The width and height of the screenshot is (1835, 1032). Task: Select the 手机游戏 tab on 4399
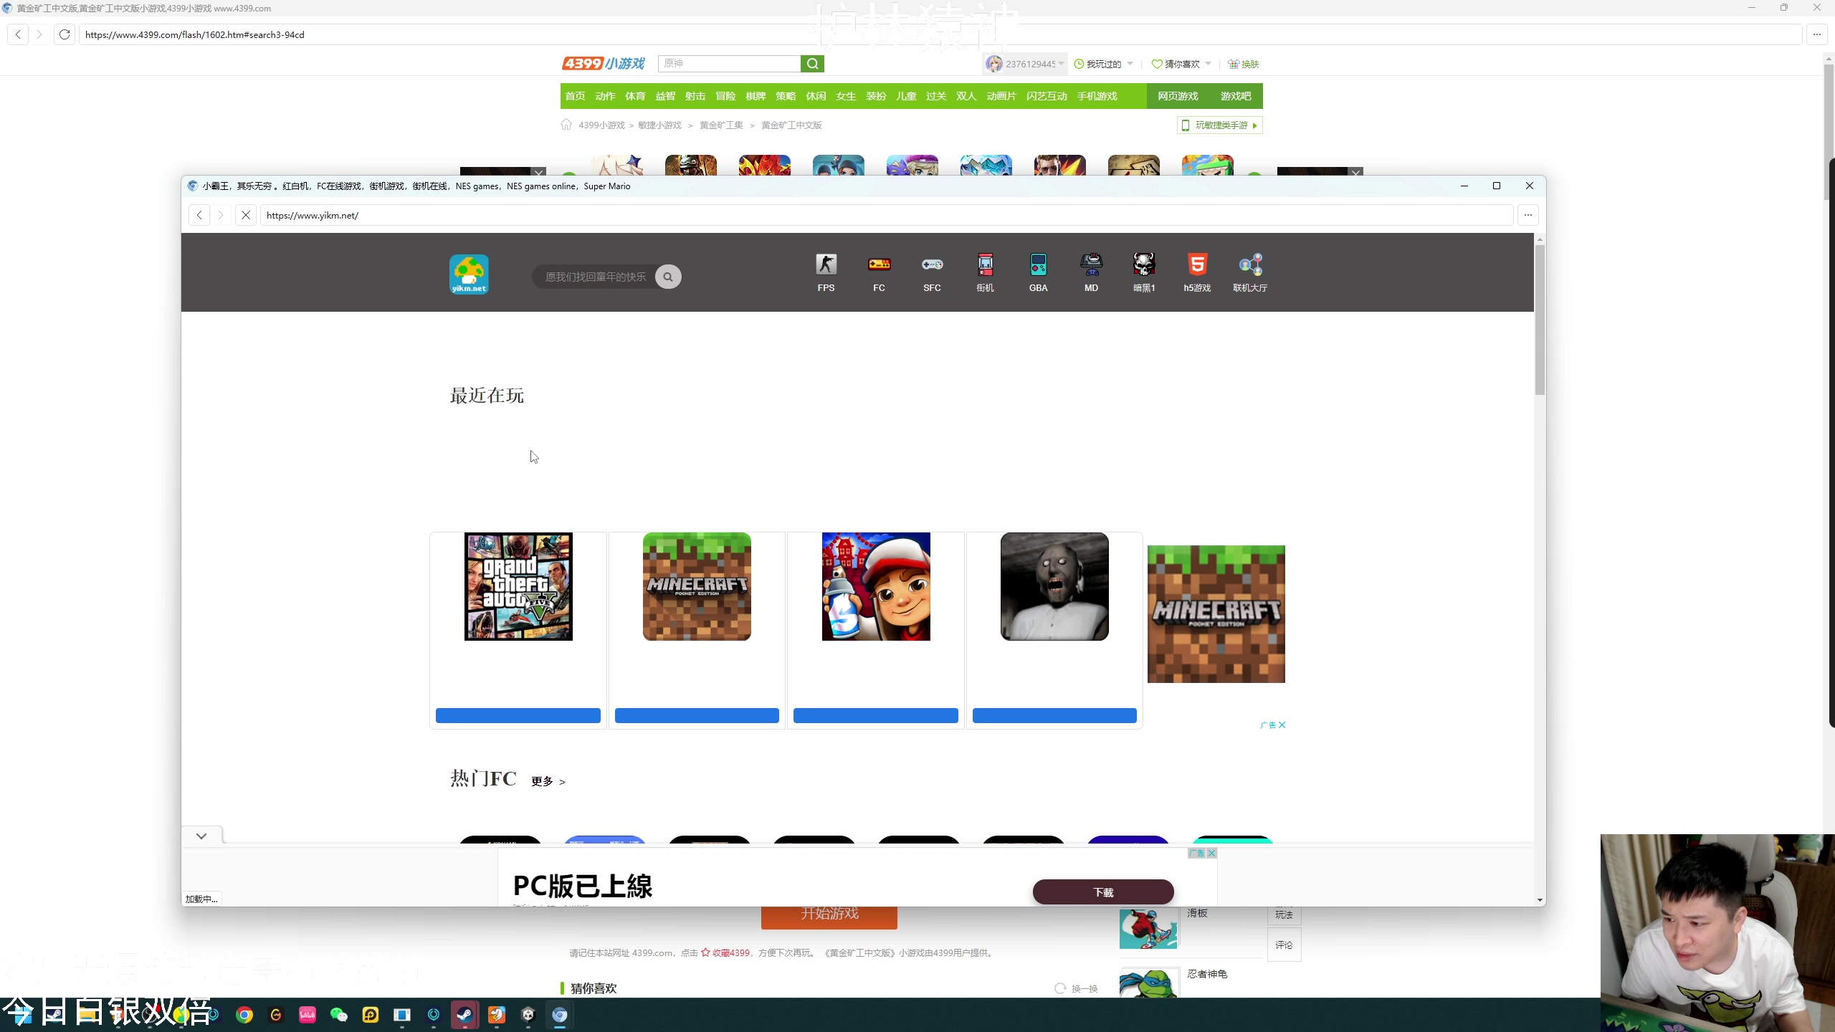(x=1097, y=96)
